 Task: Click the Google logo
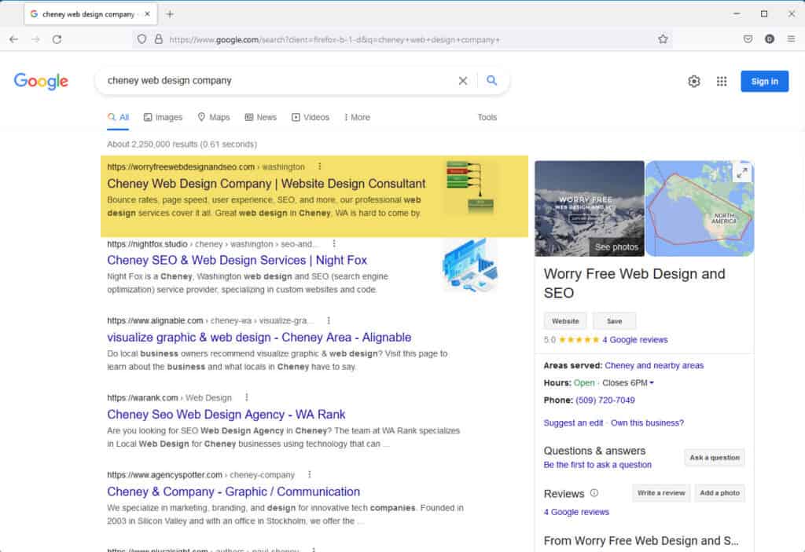click(x=41, y=81)
